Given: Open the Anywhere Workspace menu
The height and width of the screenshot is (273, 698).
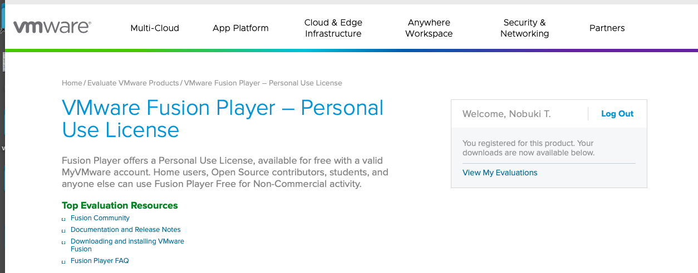Looking at the screenshot, I should [429, 28].
